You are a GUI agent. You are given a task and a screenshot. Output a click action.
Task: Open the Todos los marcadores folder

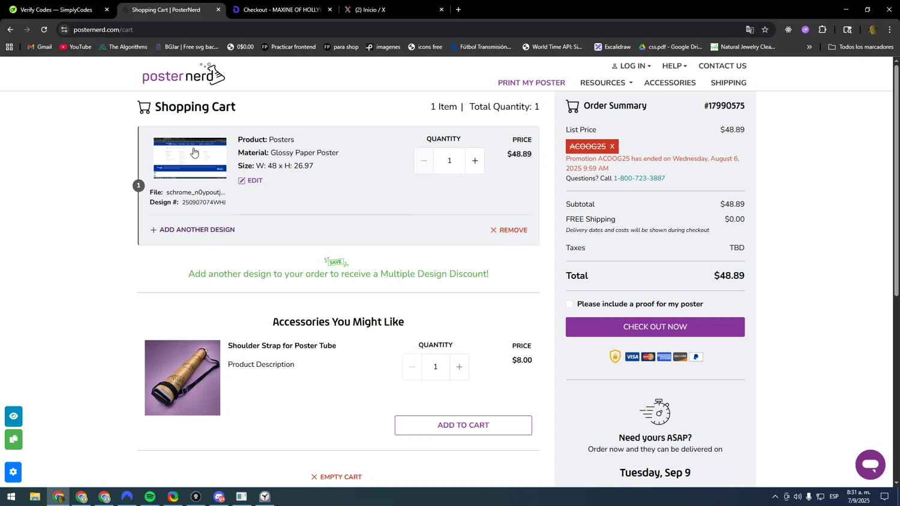[860, 47]
